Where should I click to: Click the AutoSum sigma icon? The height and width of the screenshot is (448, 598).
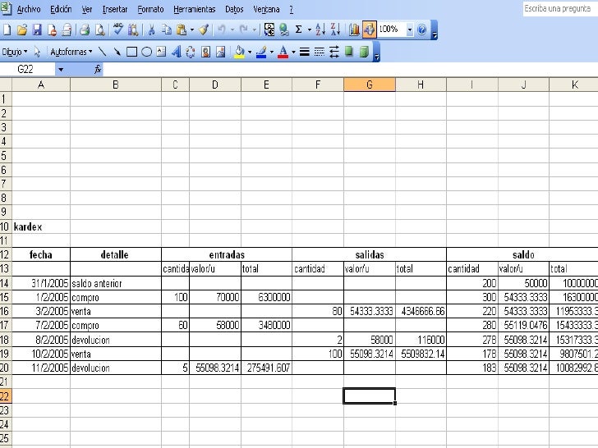299,30
